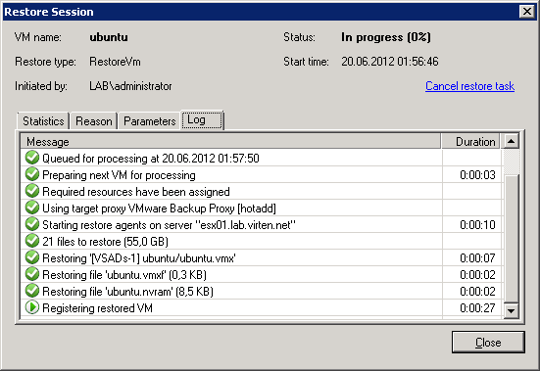Click duration value 0:00:07
The height and width of the screenshot is (371, 540).
(477, 257)
